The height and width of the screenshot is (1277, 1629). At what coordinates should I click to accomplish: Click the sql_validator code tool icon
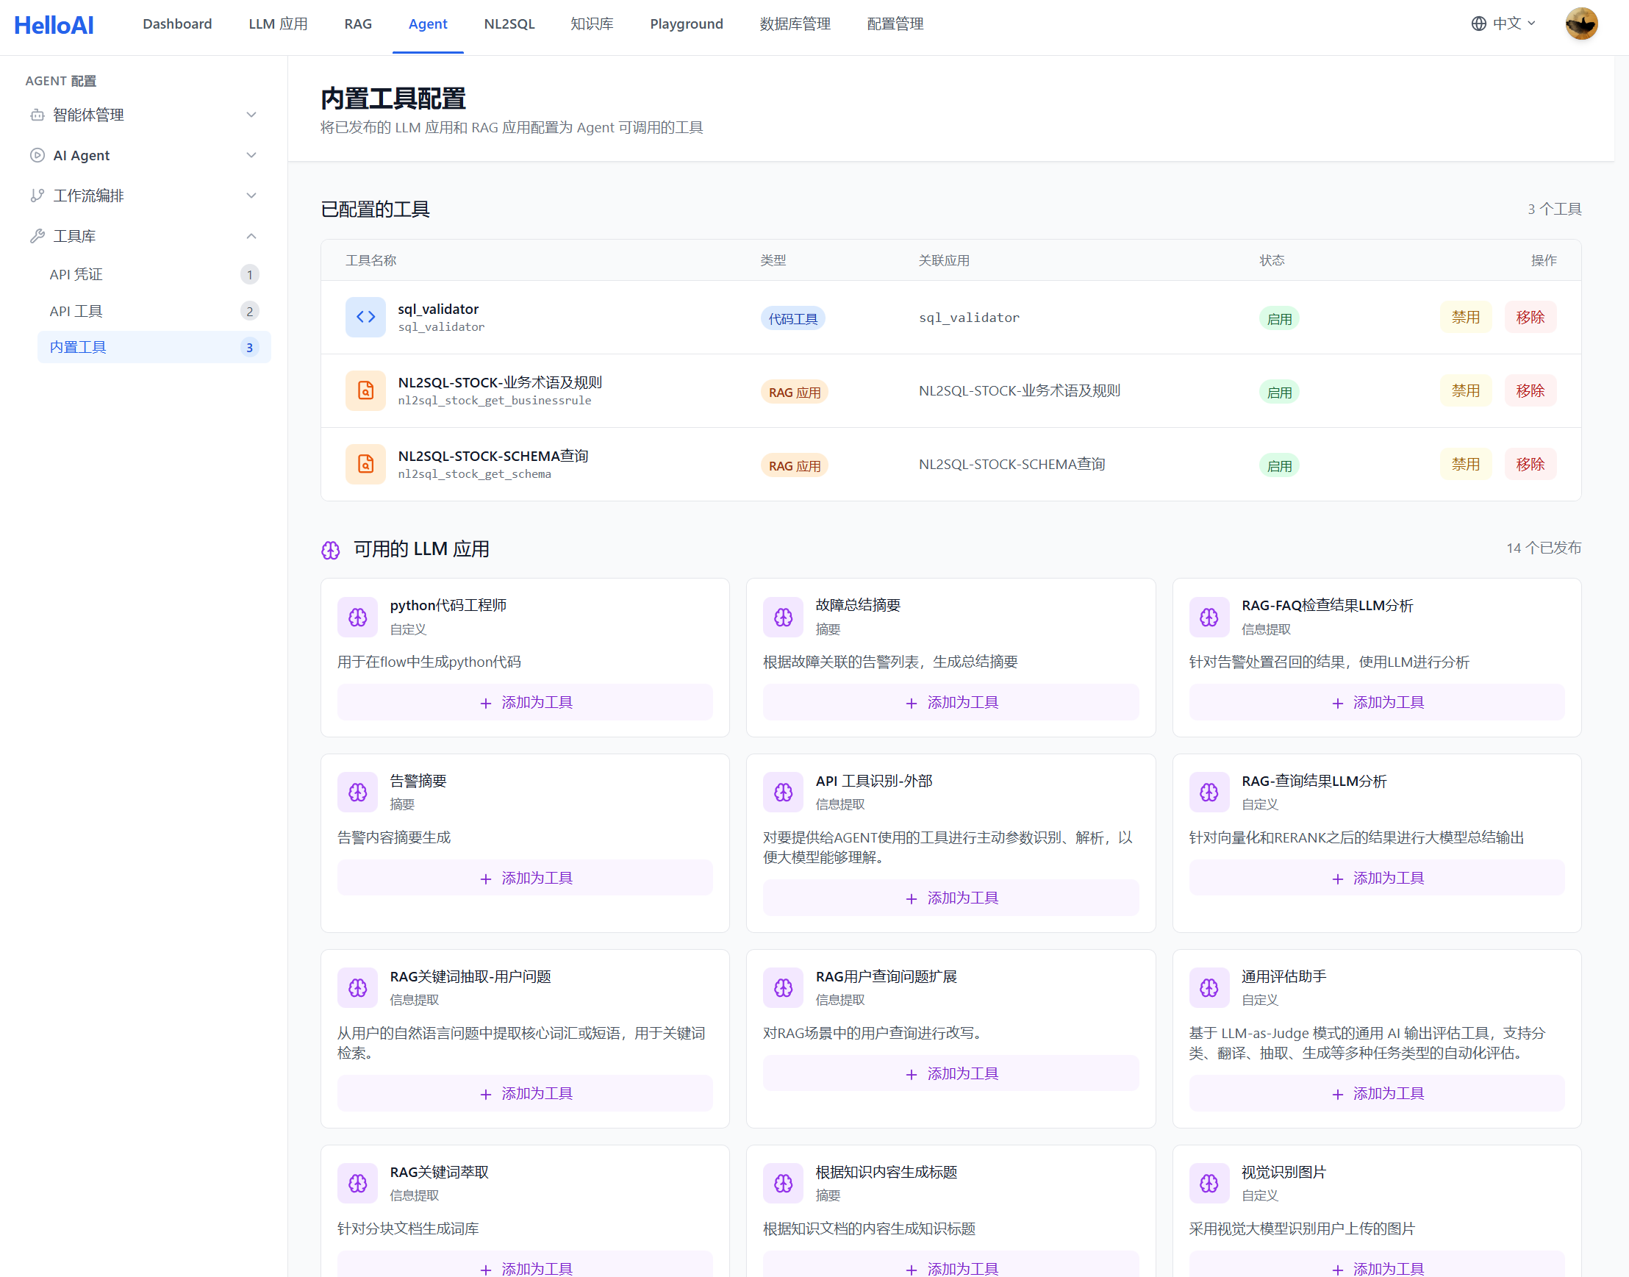365,317
